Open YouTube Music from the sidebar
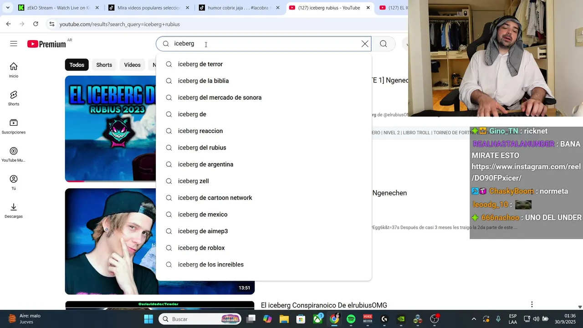 point(14,154)
